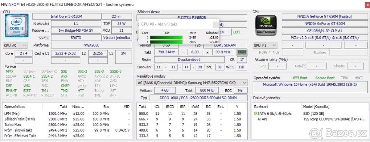Screen dimensions: 370x142
Task: Select the 333.3 memory timing row
Action: point(192,136)
